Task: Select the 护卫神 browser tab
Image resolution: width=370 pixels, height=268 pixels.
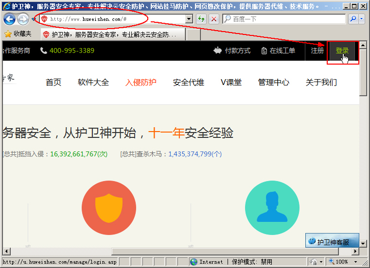Action: pos(113,34)
